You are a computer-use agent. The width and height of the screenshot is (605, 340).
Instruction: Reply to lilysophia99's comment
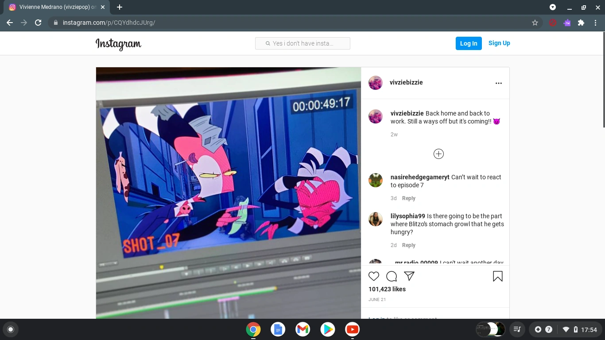click(x=408, y=245)
